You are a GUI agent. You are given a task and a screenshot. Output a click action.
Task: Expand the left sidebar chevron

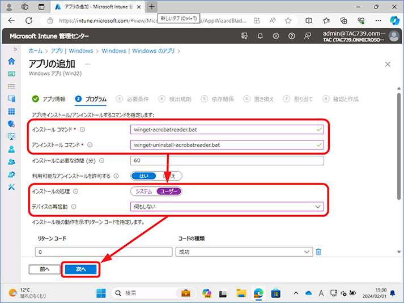pyautogui.click(x=15, y=49)
